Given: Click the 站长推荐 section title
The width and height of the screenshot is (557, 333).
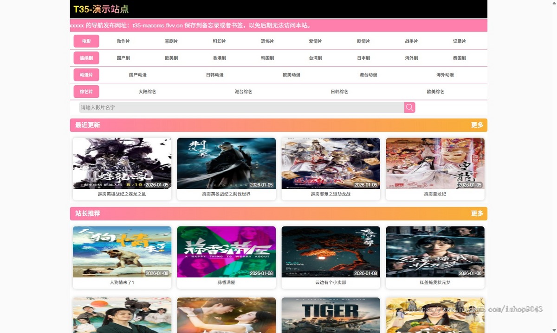Looking at the screenshot, I should click(88, 214).
